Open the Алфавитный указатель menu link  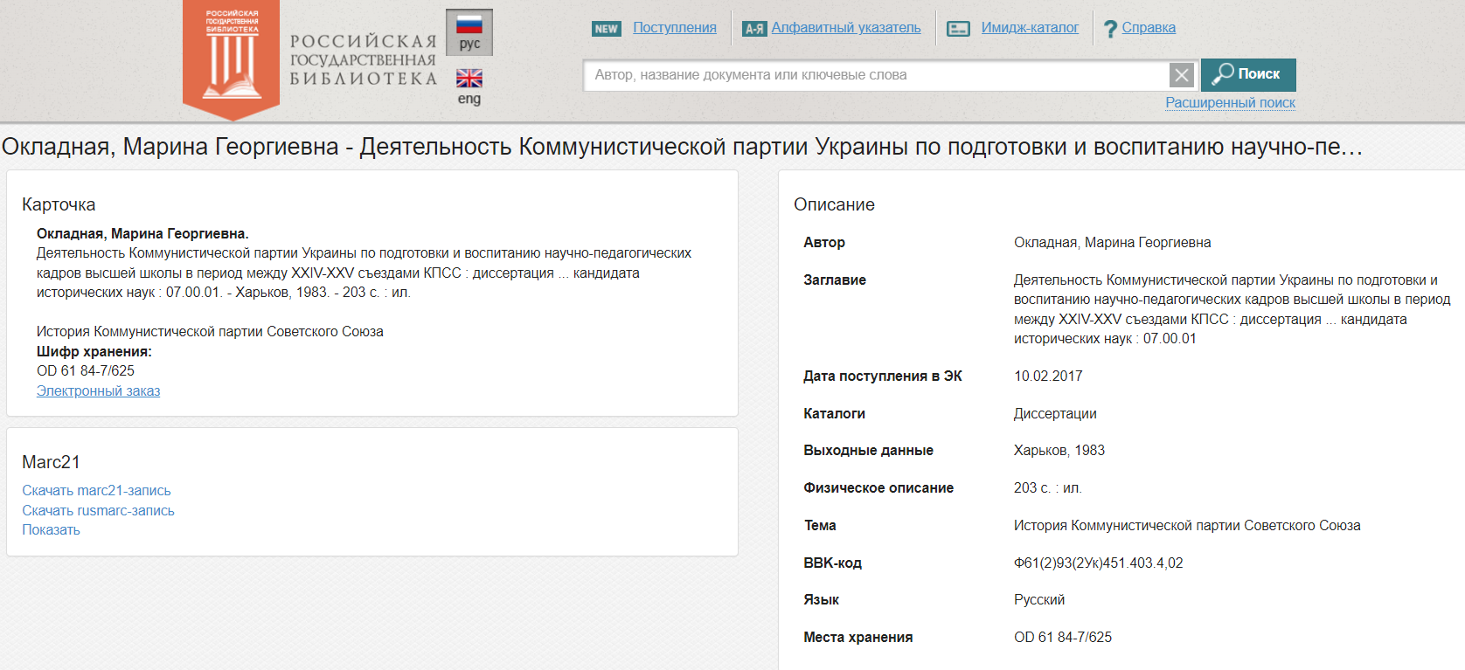845,28
